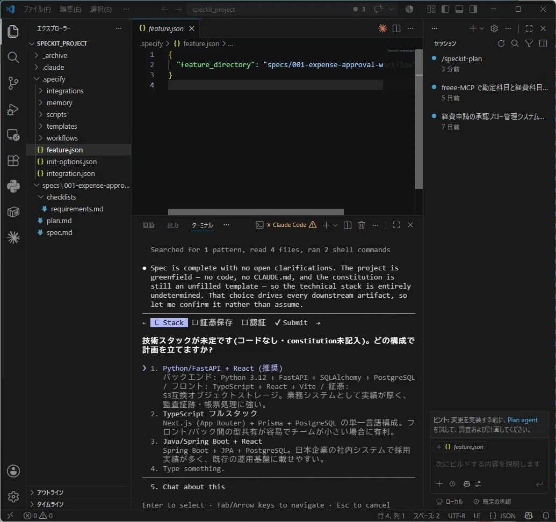Split the editor to the right
Image resolution: width=556 pixels, height=522 pixels.
click(x=396, y=28)
